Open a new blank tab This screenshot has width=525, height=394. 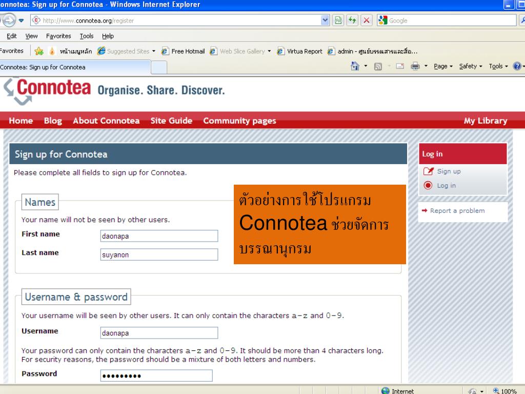(x=159, y=67)
